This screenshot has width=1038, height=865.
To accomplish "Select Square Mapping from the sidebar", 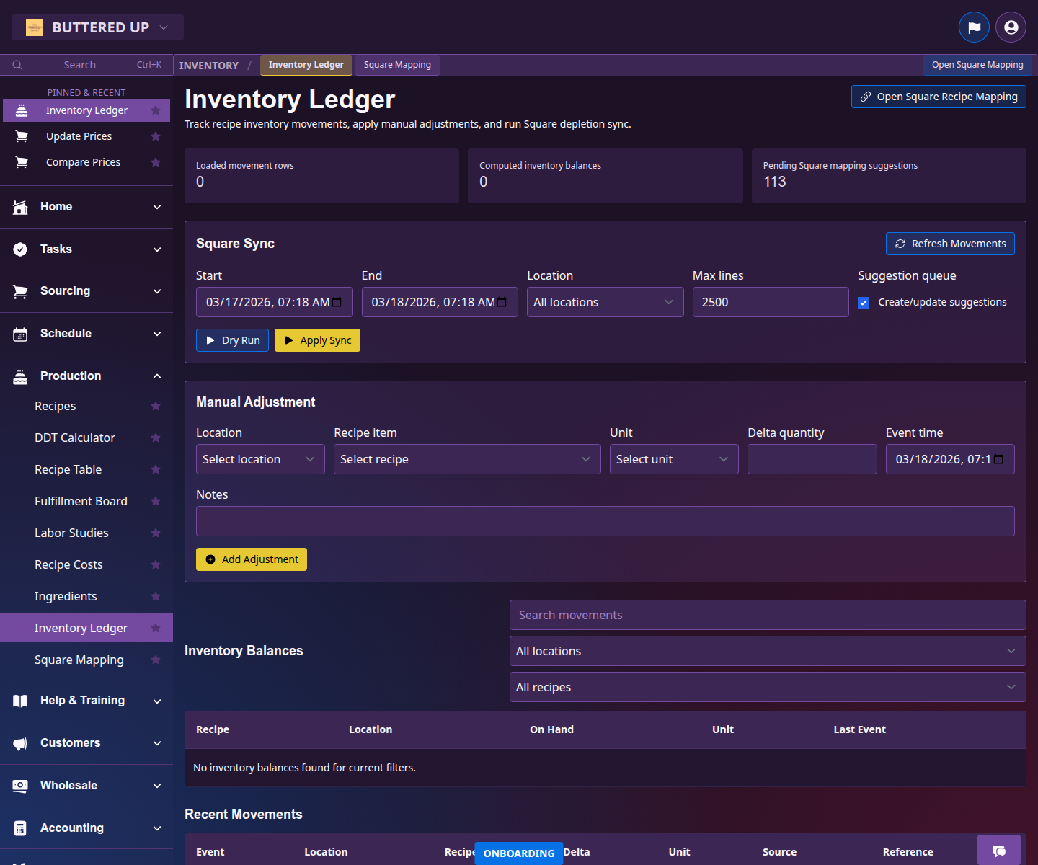I will click(x=79, y=660).
